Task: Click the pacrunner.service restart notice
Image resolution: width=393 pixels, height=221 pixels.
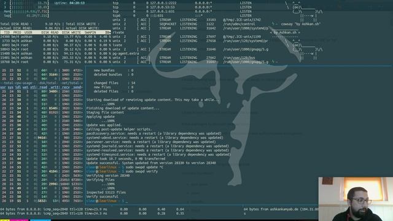Action: 151,142
